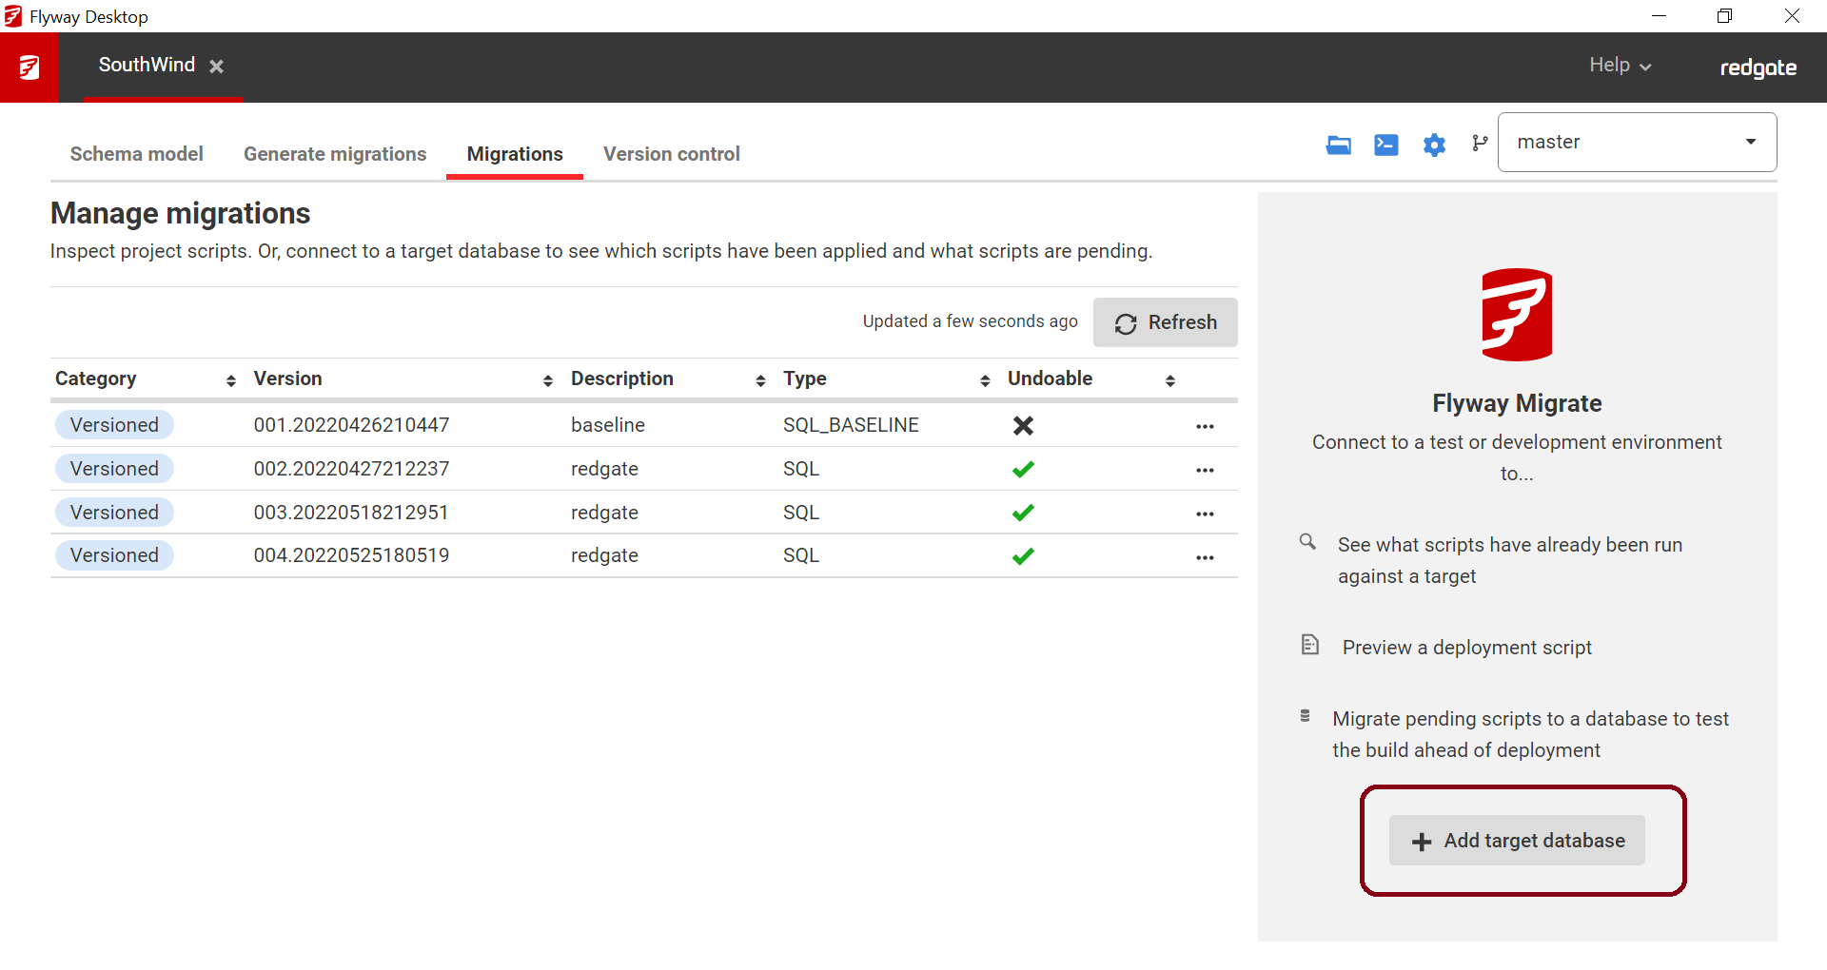
Task: Click the Refresh button
Action: pos(1165,322)
